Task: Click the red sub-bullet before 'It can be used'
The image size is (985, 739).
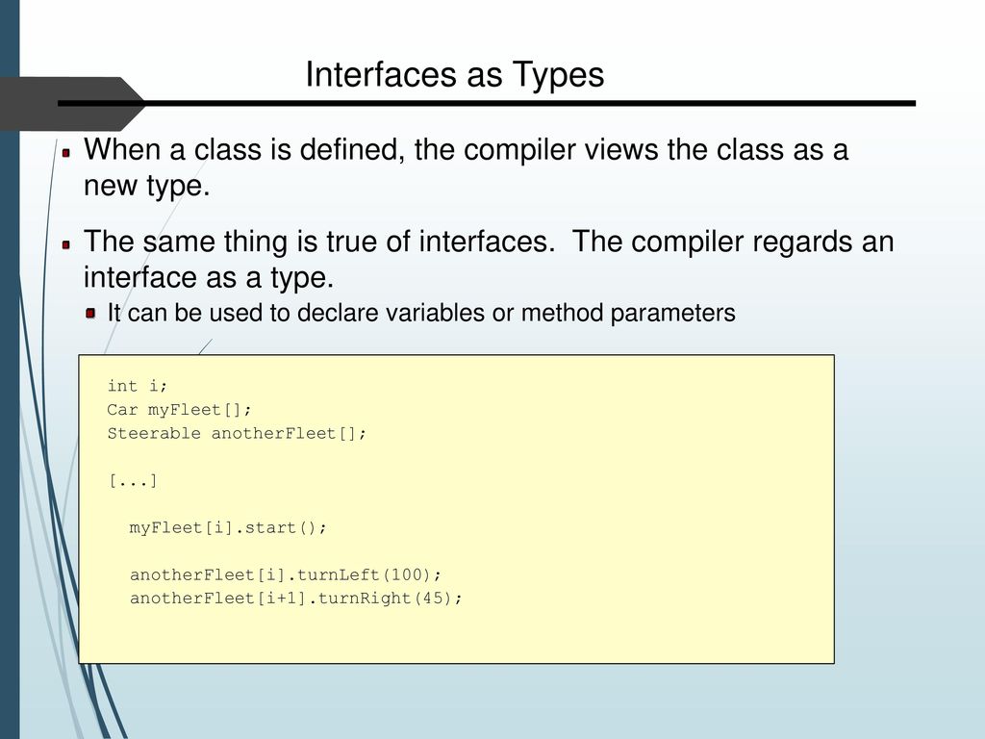Action: coord(91,313)
